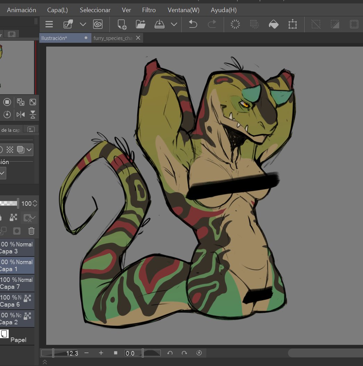Toggle visibility of the Papel layer
Image resolution: width=363 pixels, height=366 pixels.
(4, 334)
